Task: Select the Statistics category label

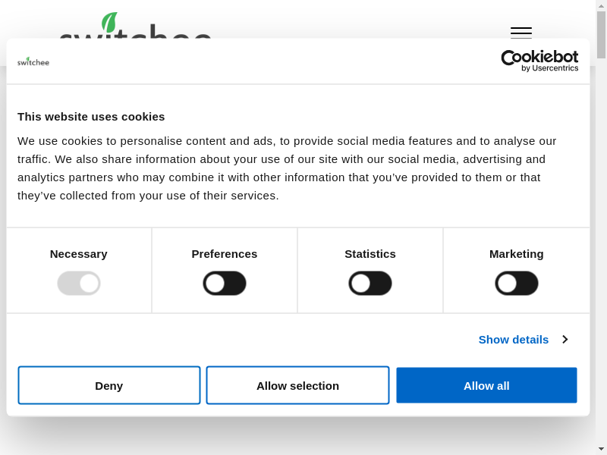Action: click(370, 253)
